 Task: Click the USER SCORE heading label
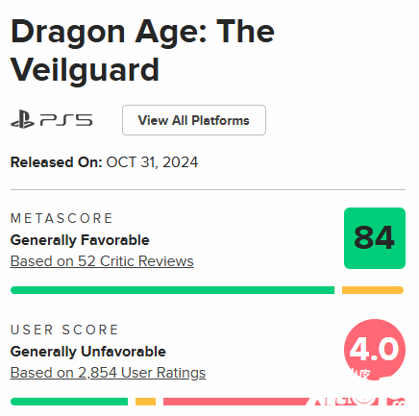[64, 330]
